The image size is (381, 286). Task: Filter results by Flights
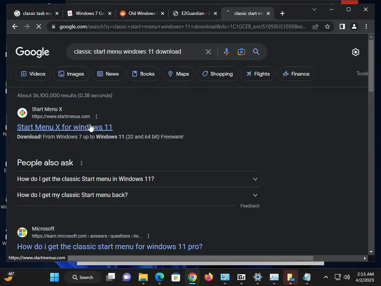[258, 74]
